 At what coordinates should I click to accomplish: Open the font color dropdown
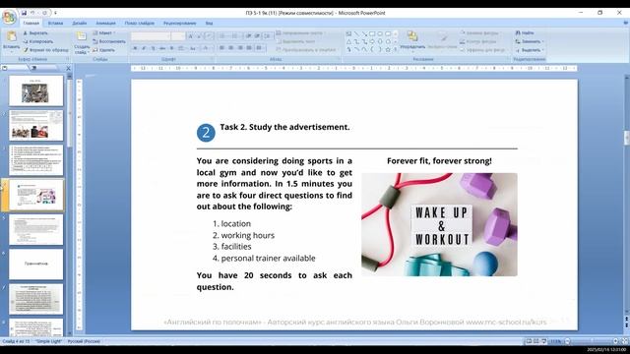pyautogui.click(x=207, y=48)
